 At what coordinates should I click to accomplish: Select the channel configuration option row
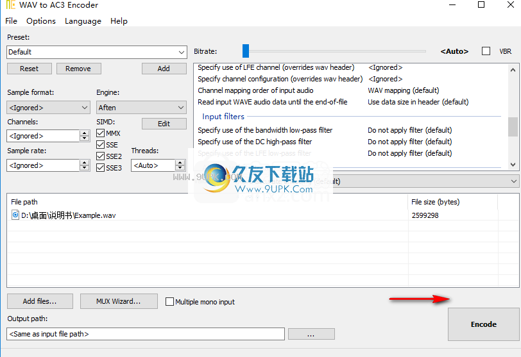tap(350, 79)
